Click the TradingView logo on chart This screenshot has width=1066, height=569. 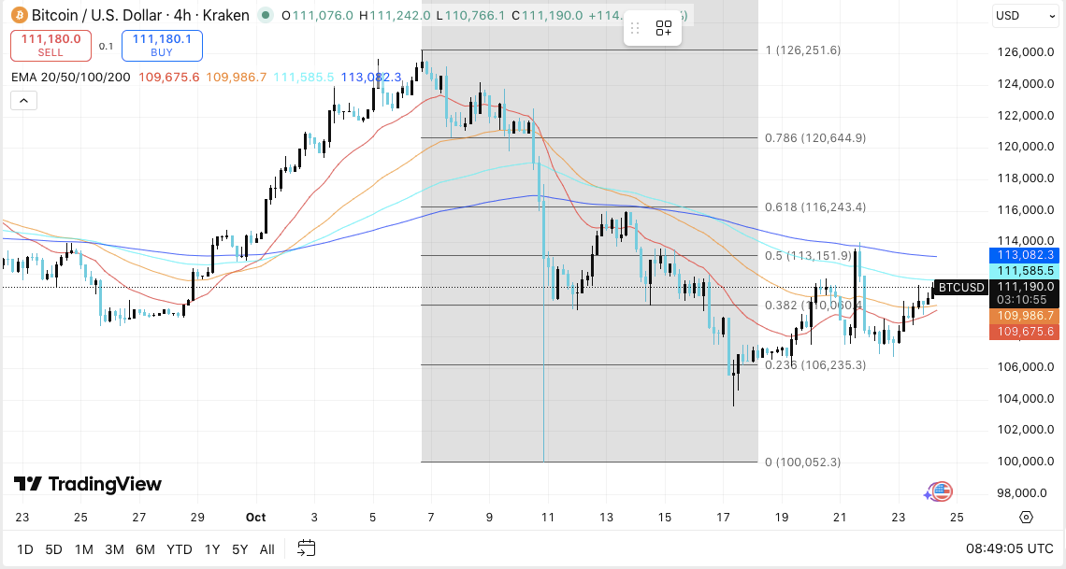coord(87,484)
